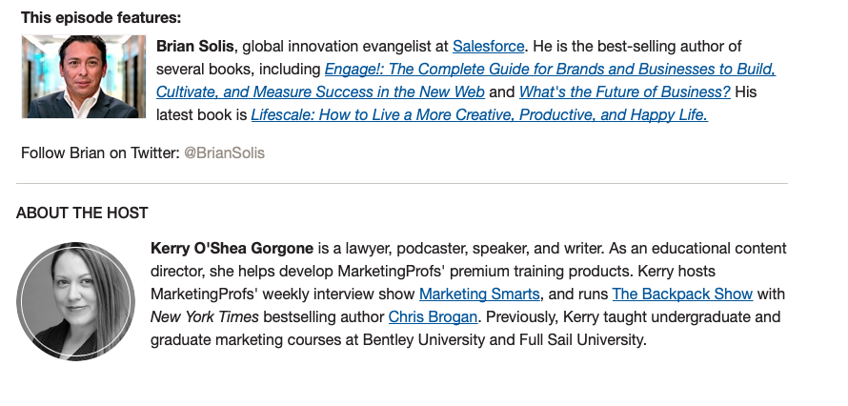Click Brian Solis's headshot photo

click(x=84, y=77)
